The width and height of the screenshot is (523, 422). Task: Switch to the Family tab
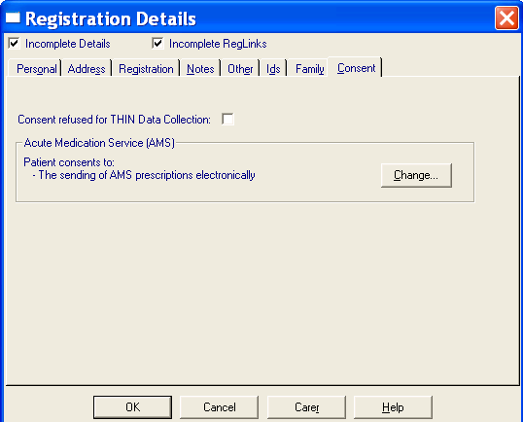309,69
